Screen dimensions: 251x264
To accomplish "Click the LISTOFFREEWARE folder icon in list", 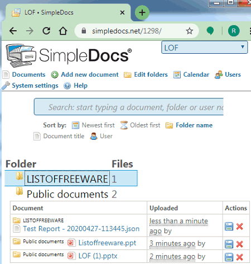I will coord(20,176).
